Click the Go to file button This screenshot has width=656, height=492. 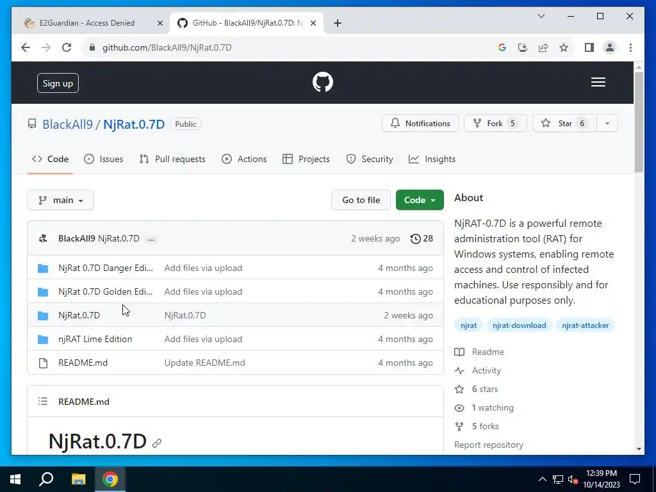(361, 201)
